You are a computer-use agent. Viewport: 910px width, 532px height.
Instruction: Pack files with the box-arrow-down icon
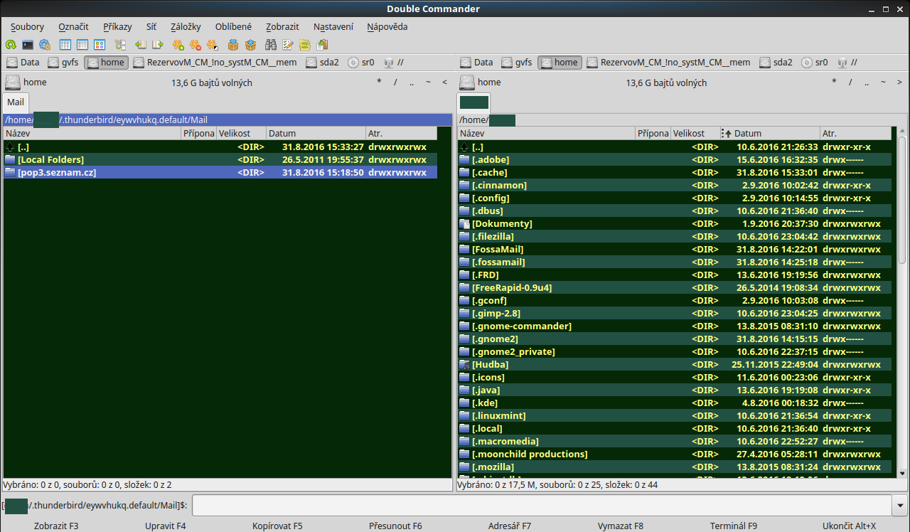233,45
